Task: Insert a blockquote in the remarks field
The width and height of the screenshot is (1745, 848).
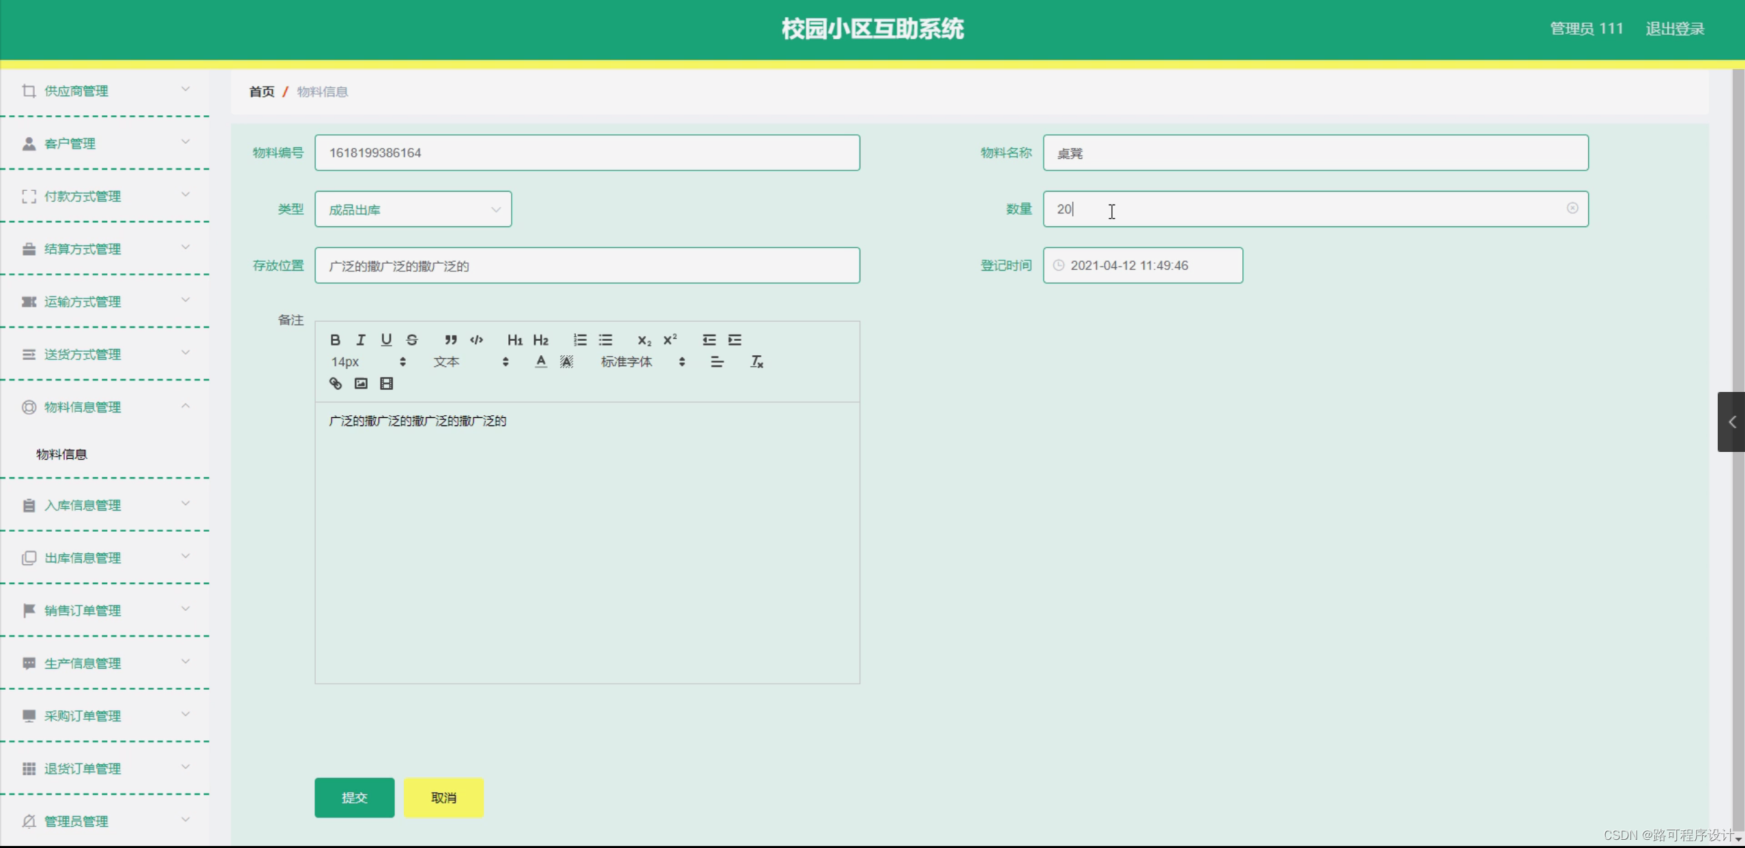Action: [x=450, y=339]
